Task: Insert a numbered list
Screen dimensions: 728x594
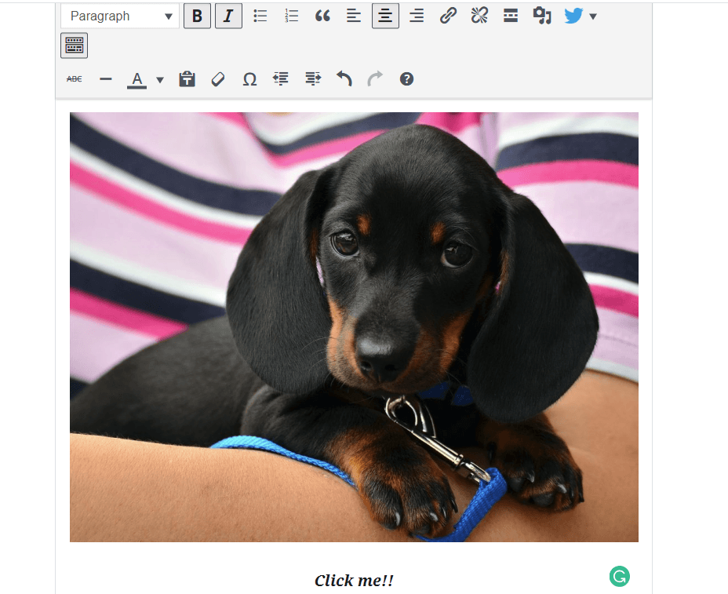Action: click(x=292, y=16)
